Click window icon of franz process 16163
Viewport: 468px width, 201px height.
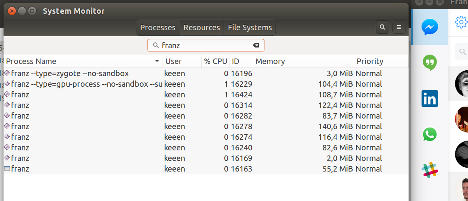click(7, 169)
